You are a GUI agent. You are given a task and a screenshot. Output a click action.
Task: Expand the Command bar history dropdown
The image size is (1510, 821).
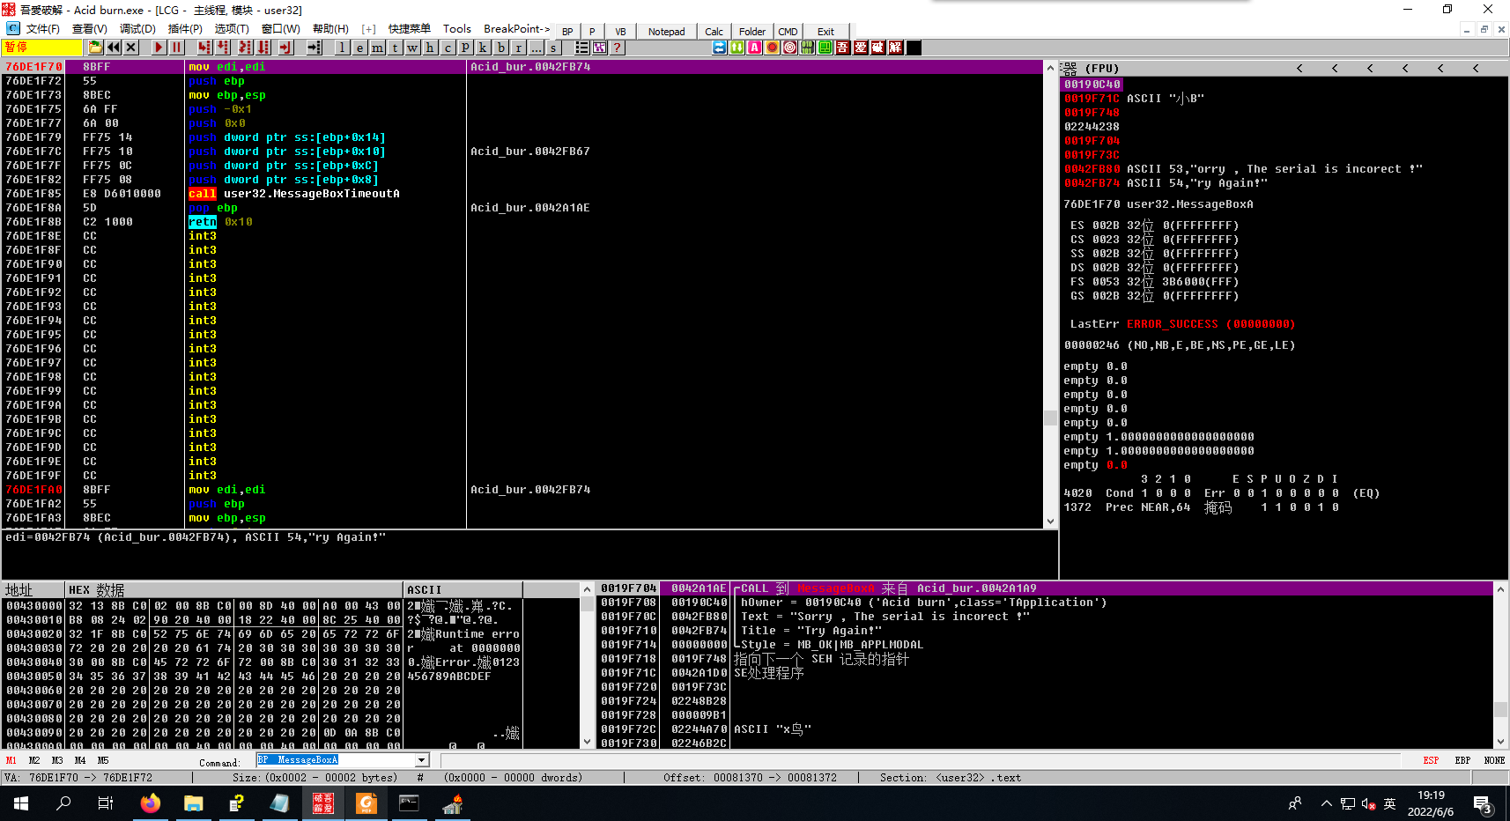pos(422,760)
